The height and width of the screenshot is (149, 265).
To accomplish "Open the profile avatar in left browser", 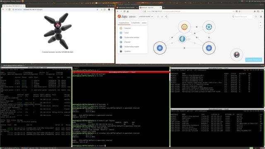I will click(x=109, y=10).
